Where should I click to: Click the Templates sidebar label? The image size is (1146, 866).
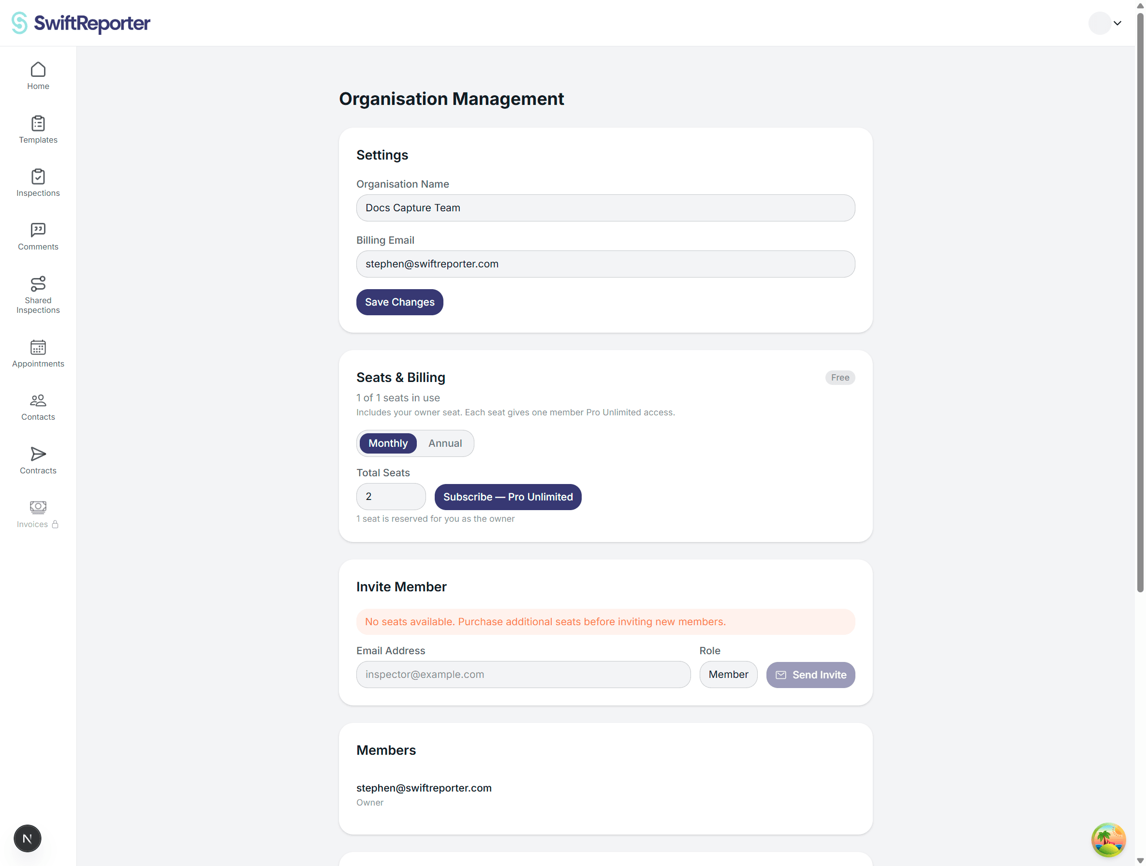(38, 140)
